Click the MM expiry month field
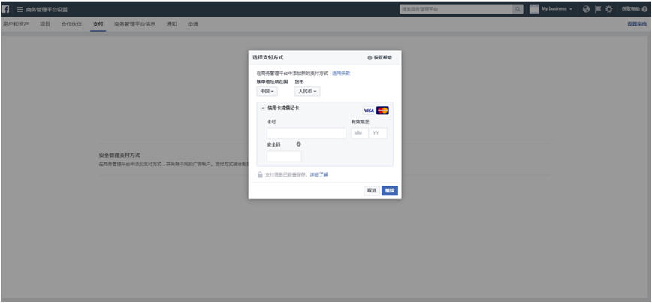The height and width of the screenshot is (303, 652). 360,133
